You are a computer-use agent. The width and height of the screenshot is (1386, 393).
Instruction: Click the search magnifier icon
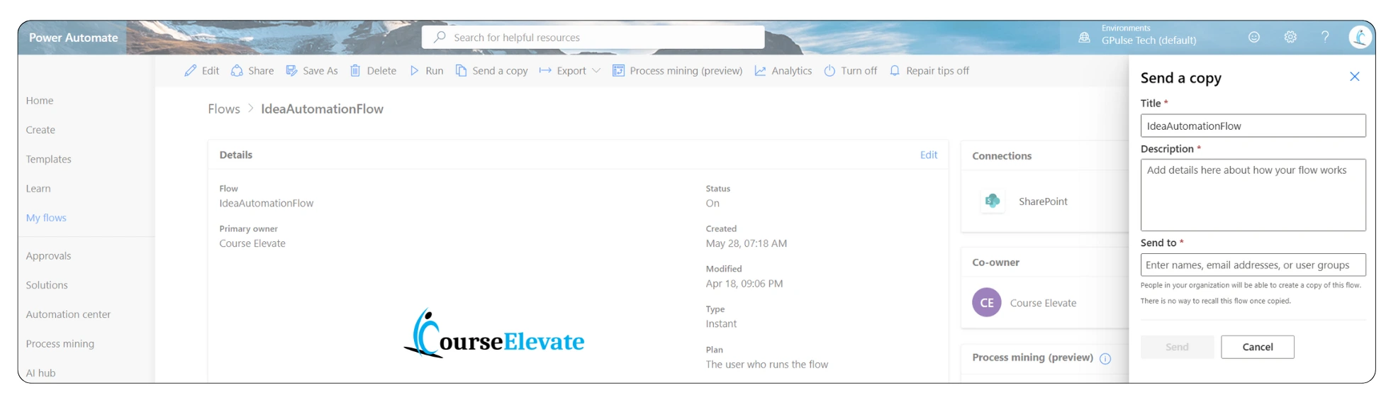(x=440, y=37)
